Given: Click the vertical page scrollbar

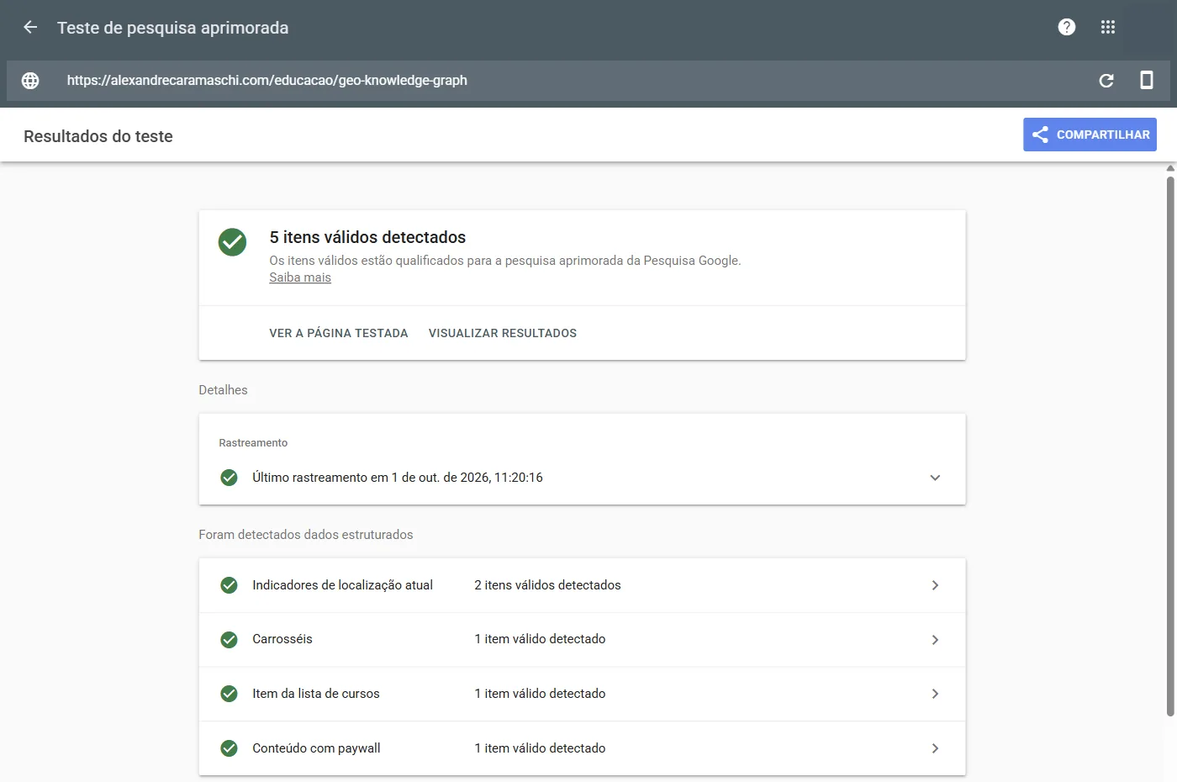Looking at the screenshot, I should click(1170, 446).
